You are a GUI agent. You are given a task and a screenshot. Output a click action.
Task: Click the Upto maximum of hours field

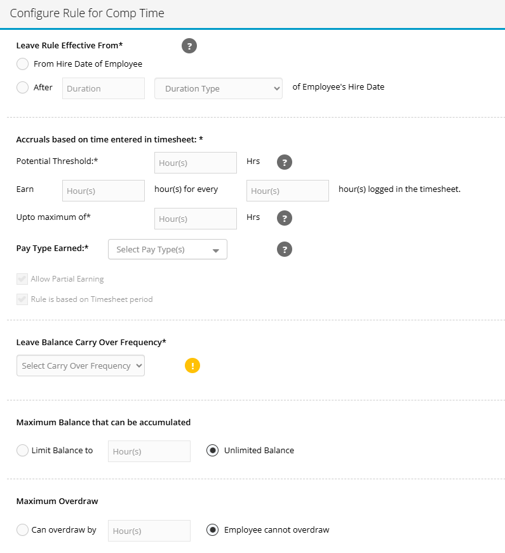[x=196, y=219]
